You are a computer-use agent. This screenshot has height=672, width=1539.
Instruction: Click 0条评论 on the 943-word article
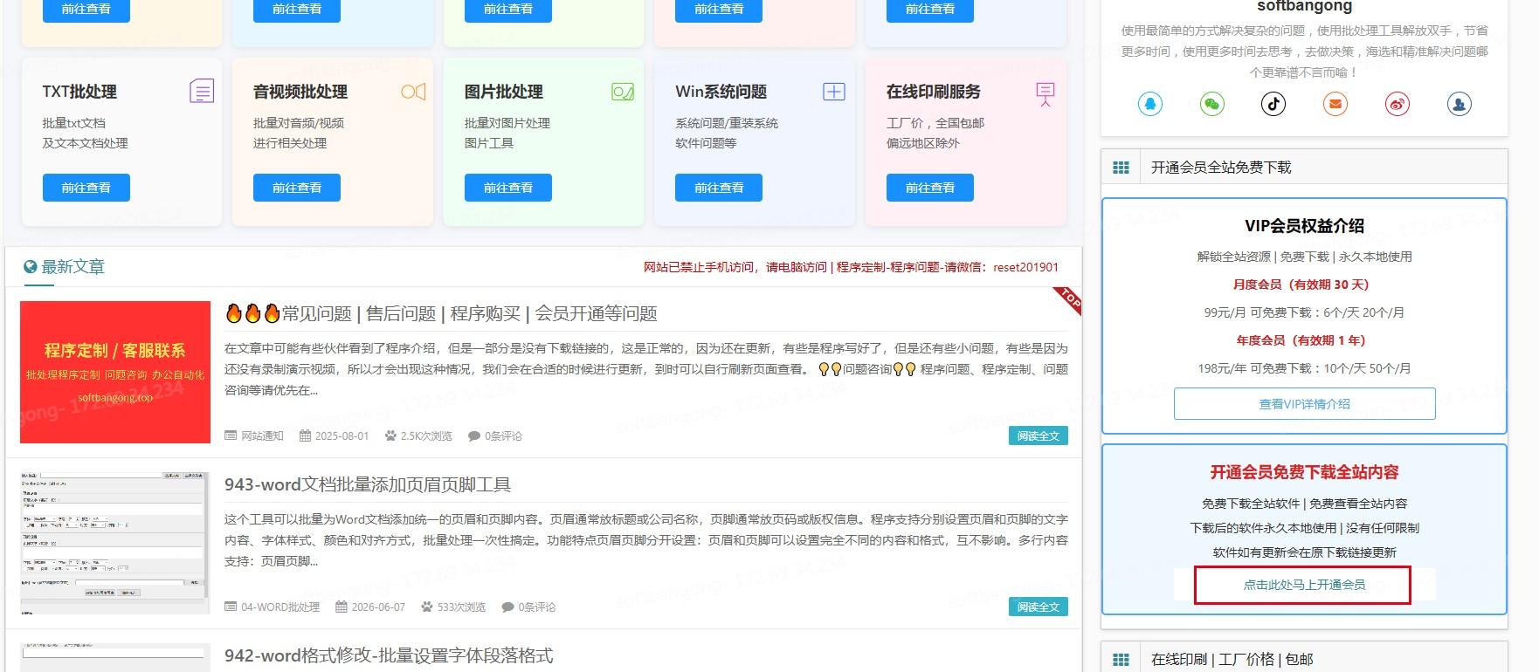tap(536, 607)
